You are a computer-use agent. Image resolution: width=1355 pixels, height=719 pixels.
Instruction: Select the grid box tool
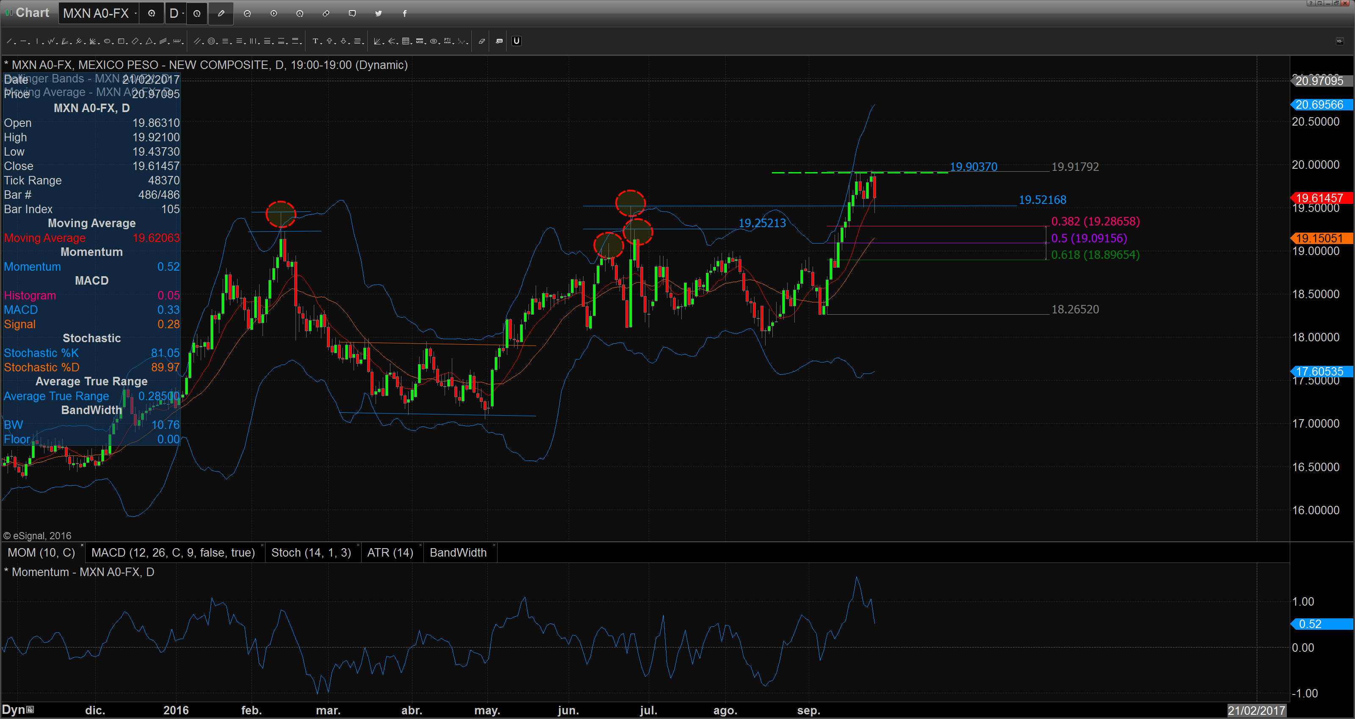click(x=406, y=41)
